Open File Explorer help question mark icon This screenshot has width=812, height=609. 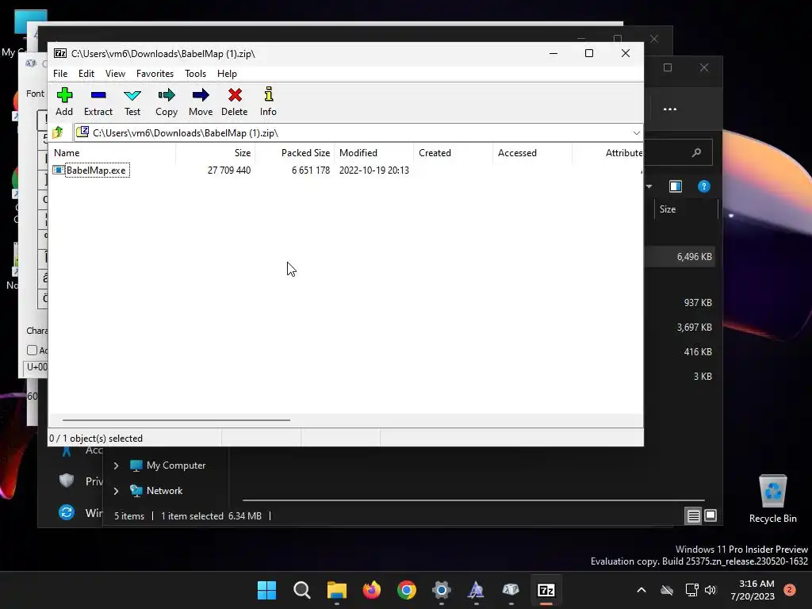pos(704,186)
